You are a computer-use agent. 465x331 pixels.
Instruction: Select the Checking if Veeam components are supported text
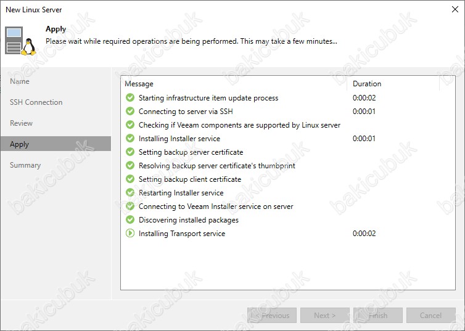tap(240, 125)
